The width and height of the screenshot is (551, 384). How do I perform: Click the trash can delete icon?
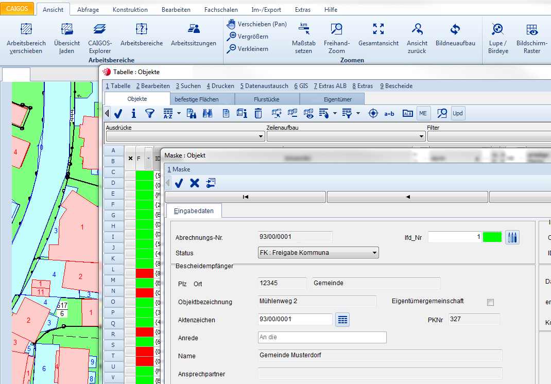pos(259,113)
